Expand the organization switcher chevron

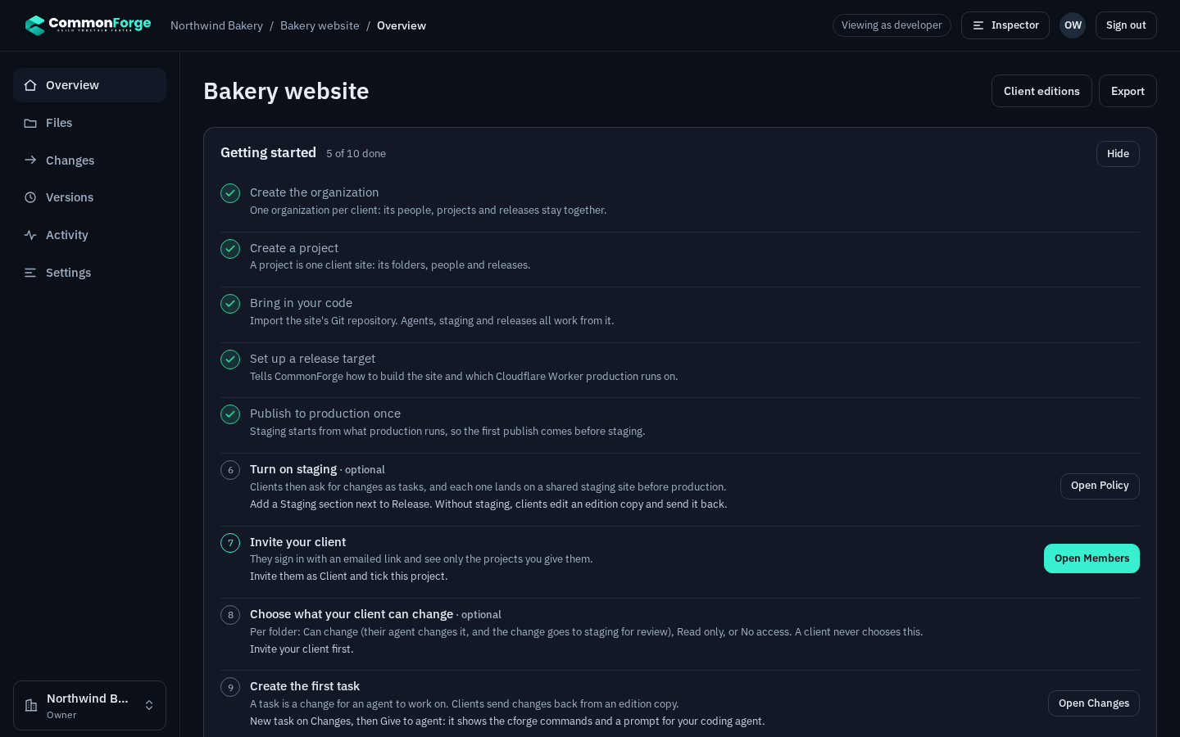[149, 705]
